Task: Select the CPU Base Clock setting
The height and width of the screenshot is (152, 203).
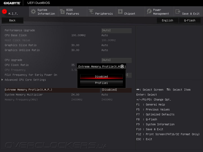Action: 16,35
